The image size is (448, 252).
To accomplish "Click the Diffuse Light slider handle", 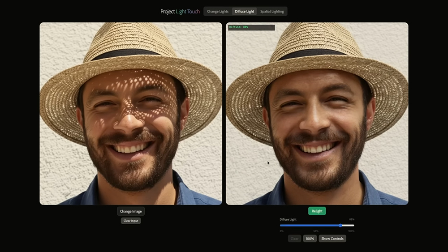I will tap(340, 225).
